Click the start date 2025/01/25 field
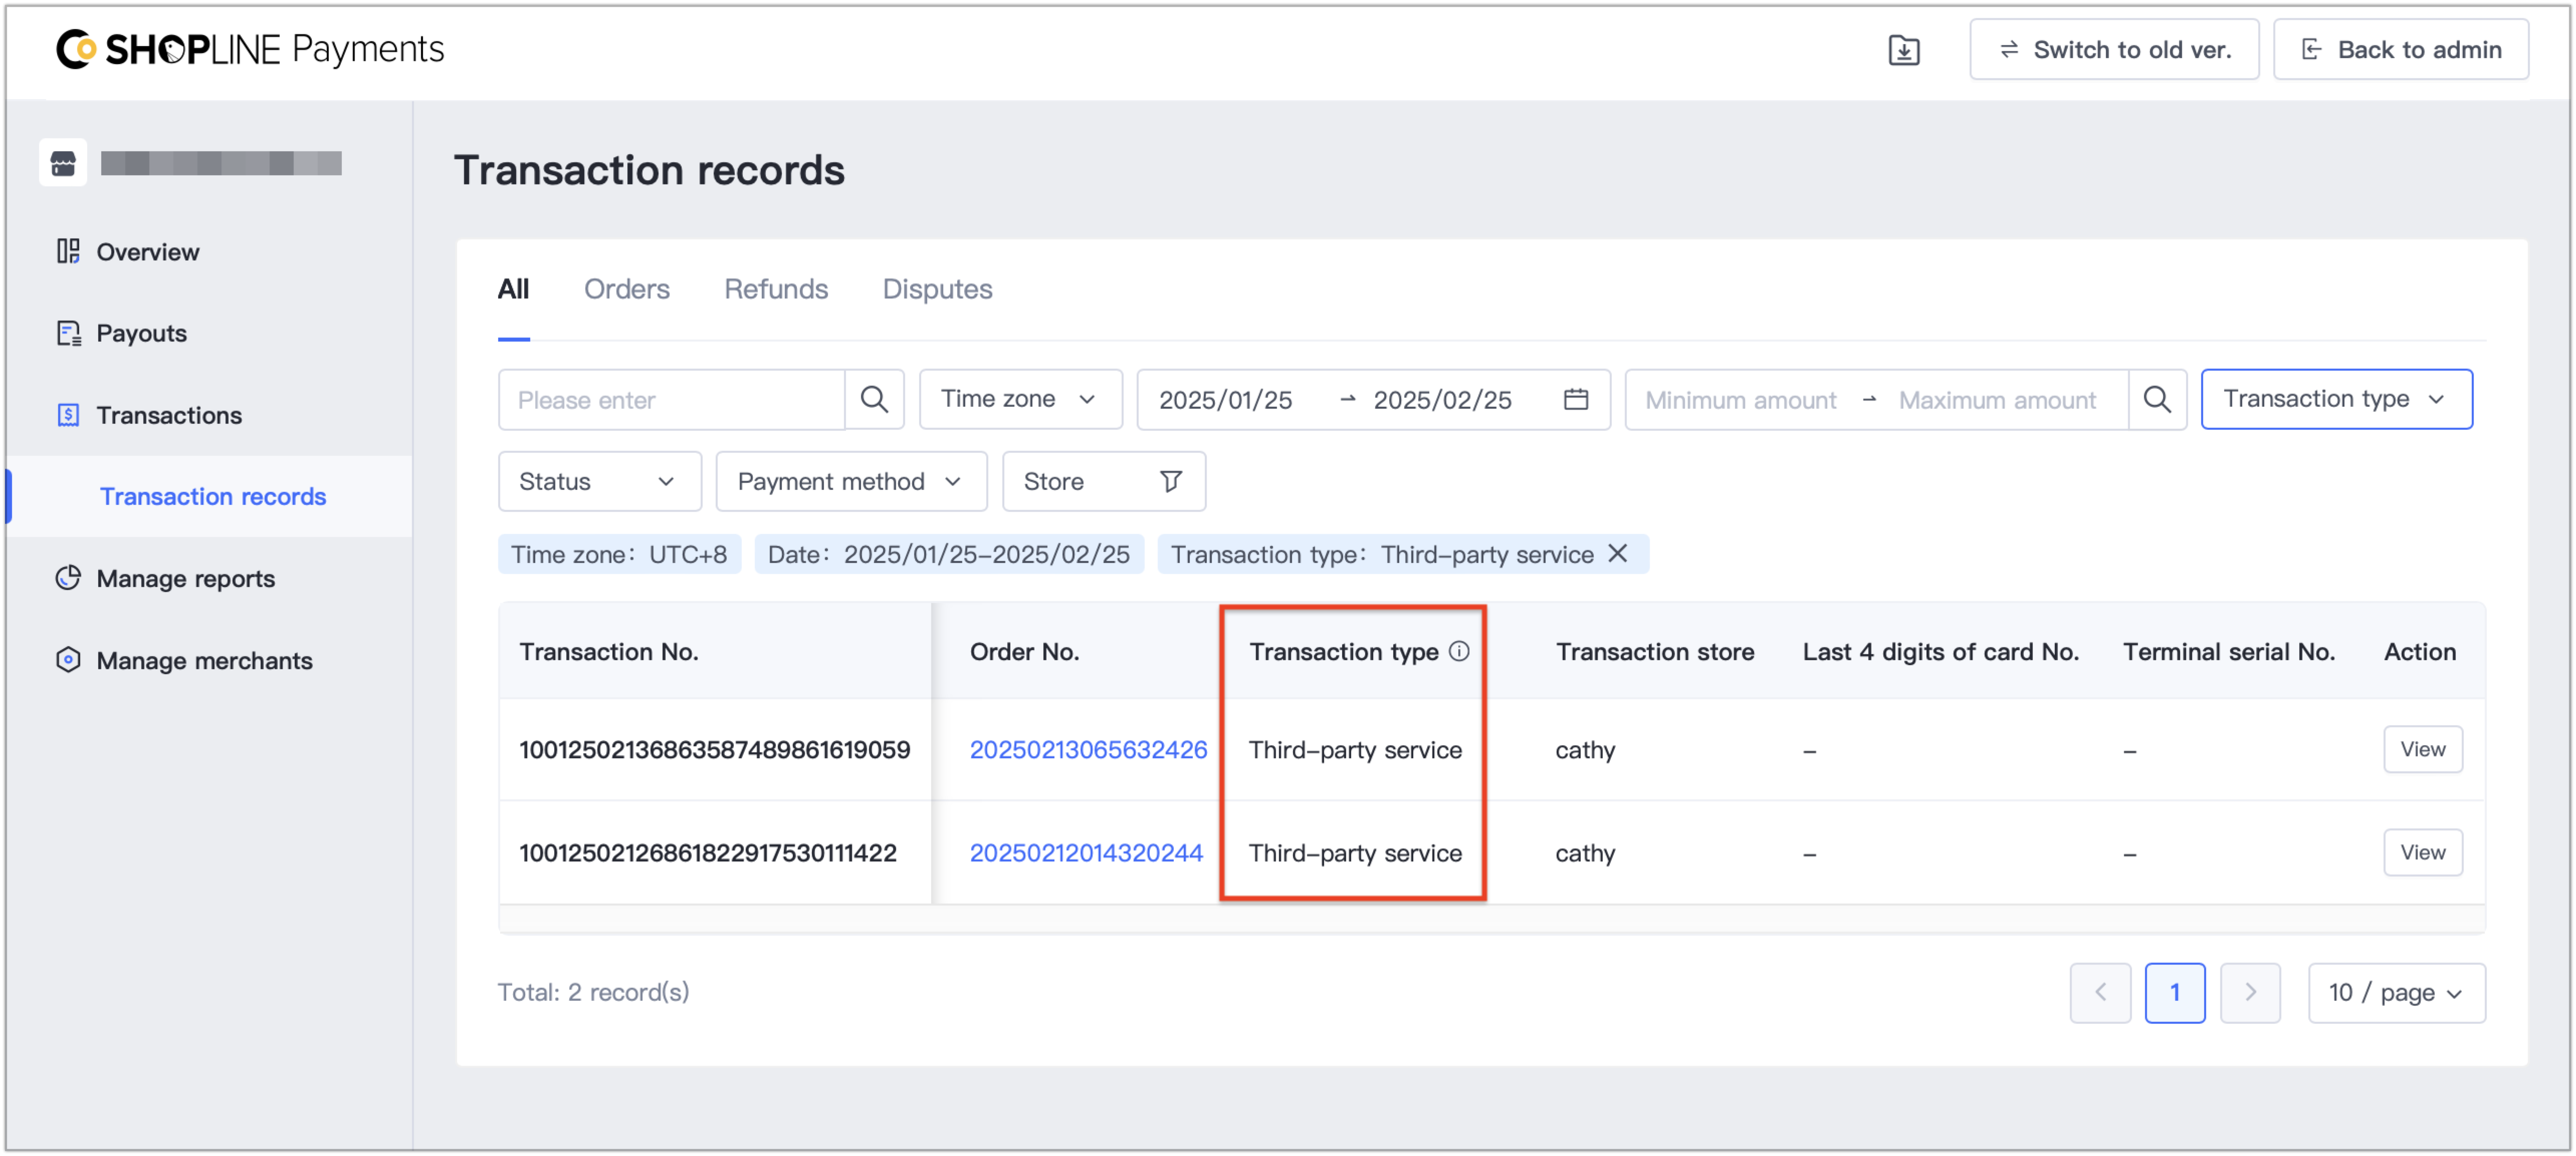The height and width of the screenshot is (1156, 2576). point(1226,400)
